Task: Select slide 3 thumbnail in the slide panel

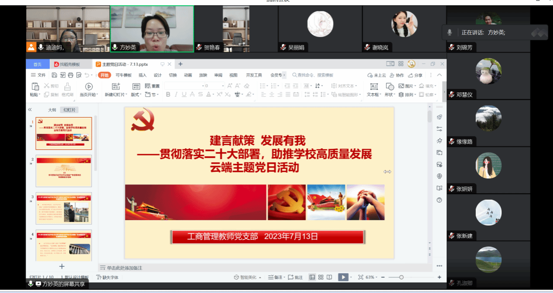Action: pos(64,208)
